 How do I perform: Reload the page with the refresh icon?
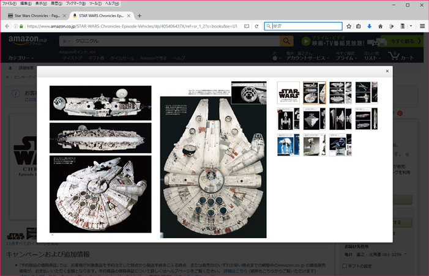(x=256, y=26)
